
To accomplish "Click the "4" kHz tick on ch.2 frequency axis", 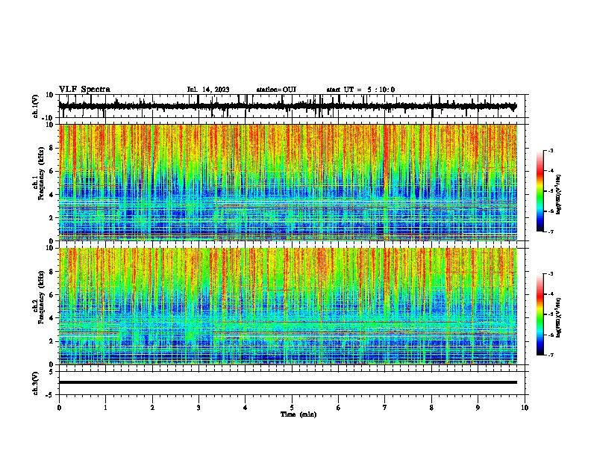I will click(51, 318).
